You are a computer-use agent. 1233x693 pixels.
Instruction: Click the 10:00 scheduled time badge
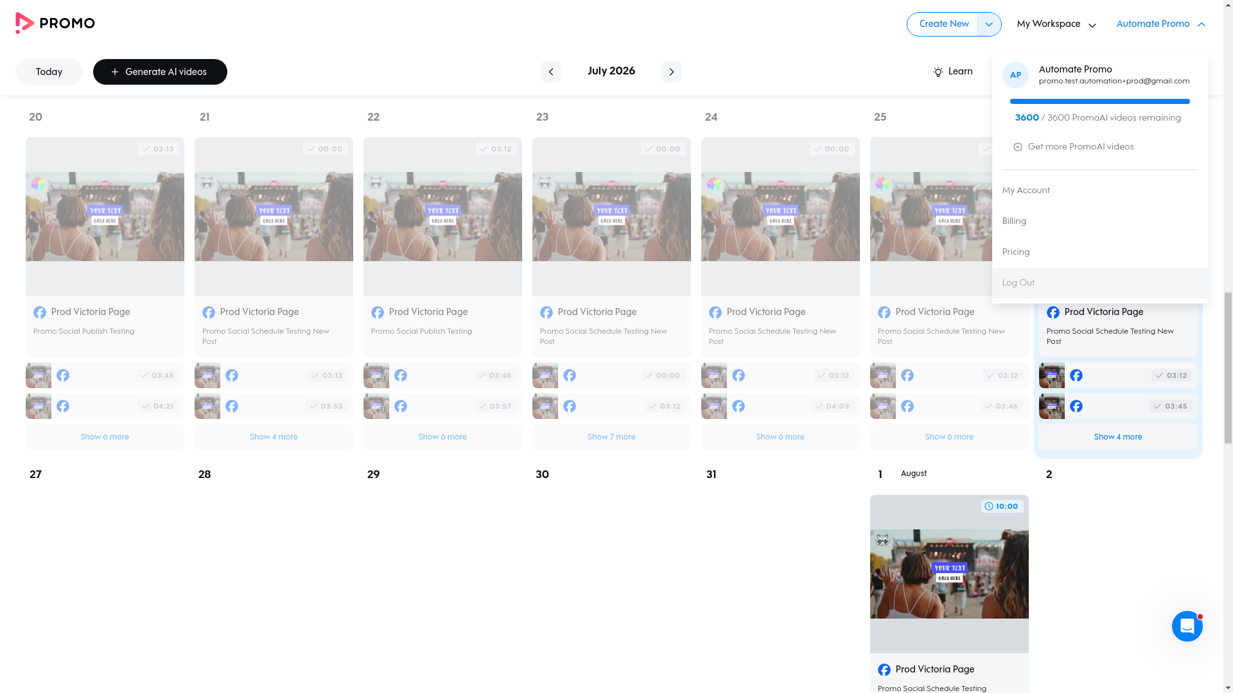coord(1002,506)
